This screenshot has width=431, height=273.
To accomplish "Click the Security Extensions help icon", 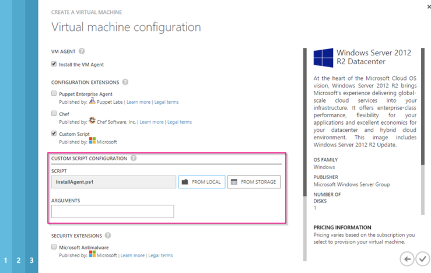I will click(107, 236).
